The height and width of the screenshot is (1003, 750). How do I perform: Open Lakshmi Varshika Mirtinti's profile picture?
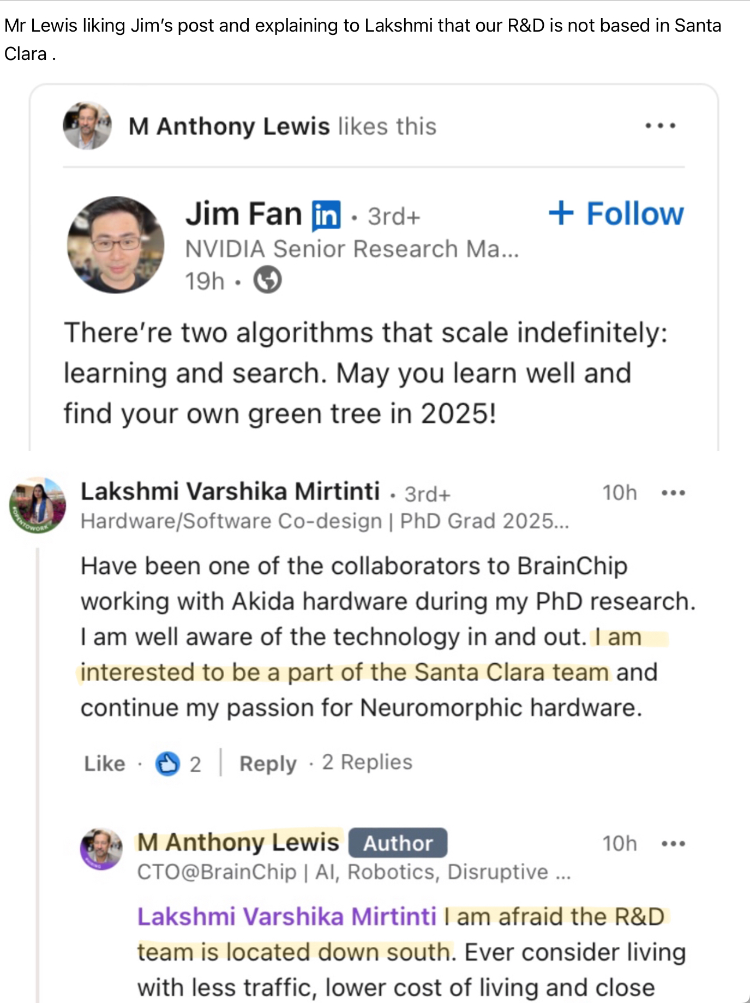pyautogui.click(x=38, y=504)
